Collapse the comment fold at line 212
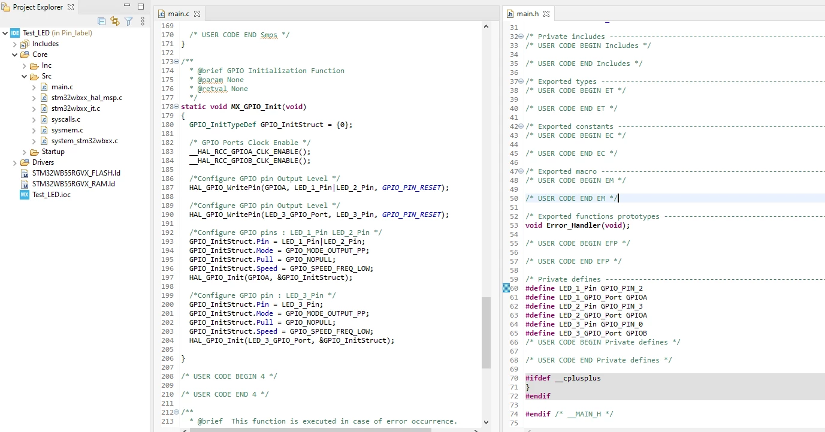825x432 pixels. (x=177, y=412)
